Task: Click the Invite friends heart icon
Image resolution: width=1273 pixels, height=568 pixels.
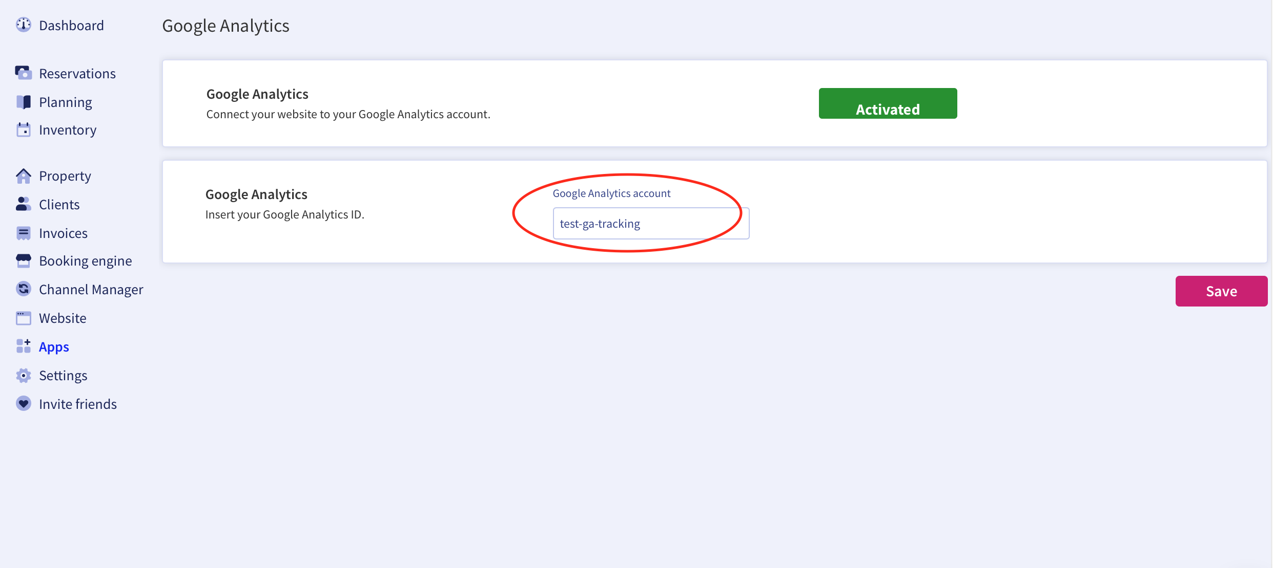Action: 24,404
